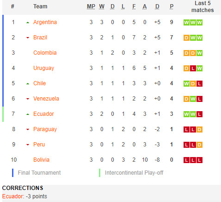Screen dimensions: 221x202
Task: Click Brazil's orange D match badge
Action: (x=186, y=38)
